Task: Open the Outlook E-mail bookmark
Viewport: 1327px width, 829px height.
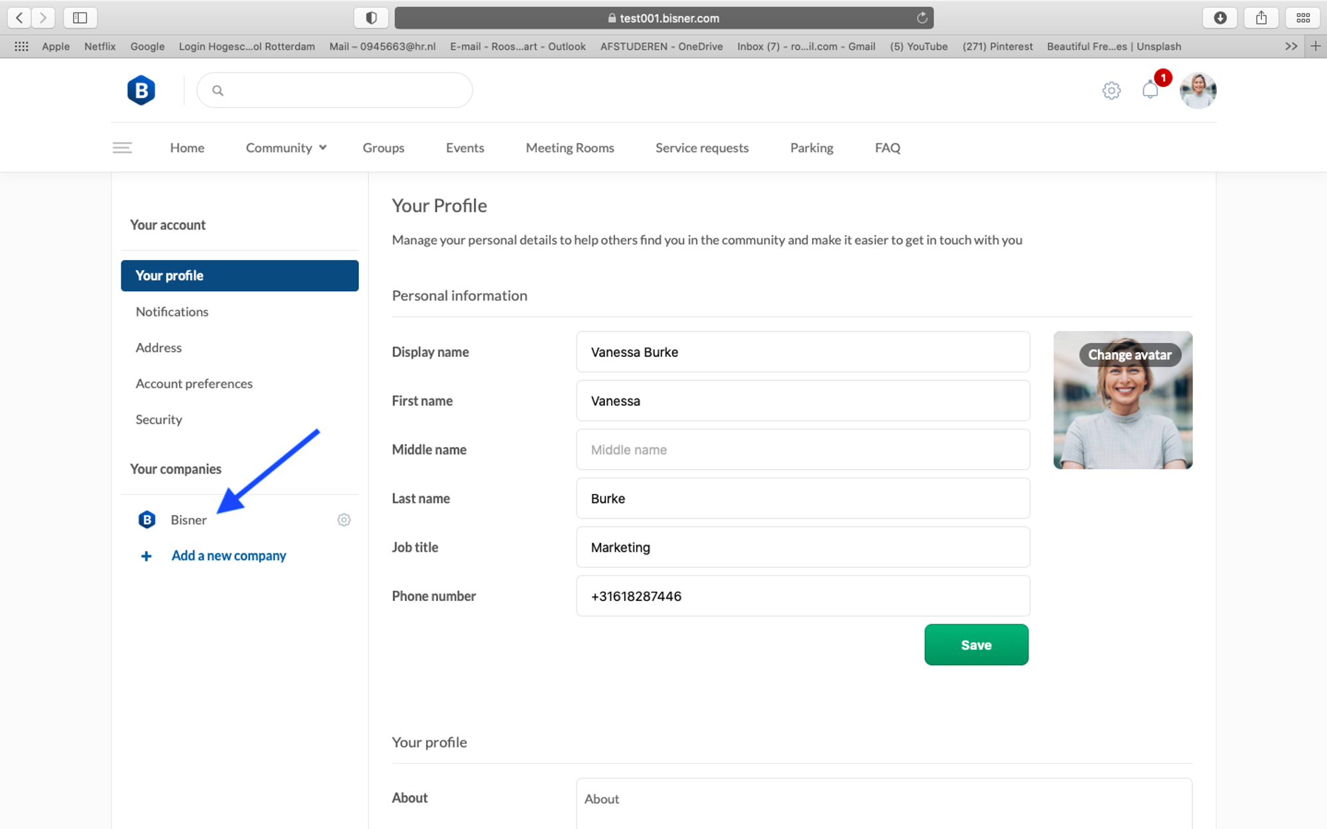Action: pyautogui.click(x=518, y=46)
